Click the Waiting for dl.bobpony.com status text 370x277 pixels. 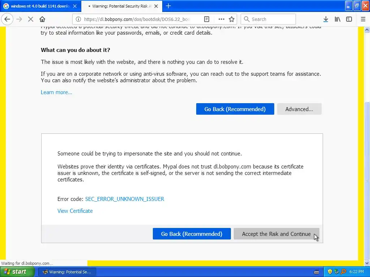[27, 263]
